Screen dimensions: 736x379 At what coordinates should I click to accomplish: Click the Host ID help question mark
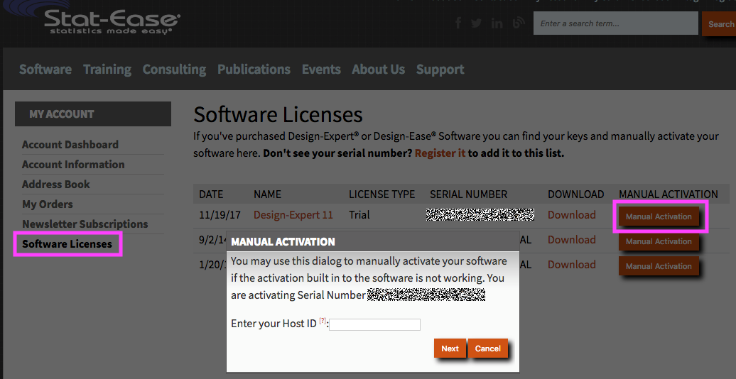click(x=323, y=321)
